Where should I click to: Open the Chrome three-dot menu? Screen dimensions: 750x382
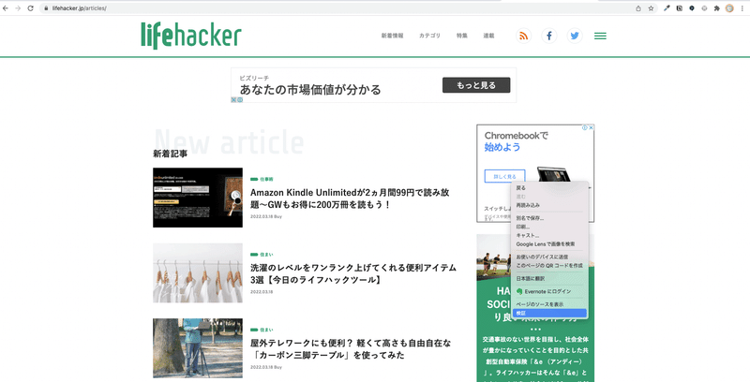(x=742, y=8)
